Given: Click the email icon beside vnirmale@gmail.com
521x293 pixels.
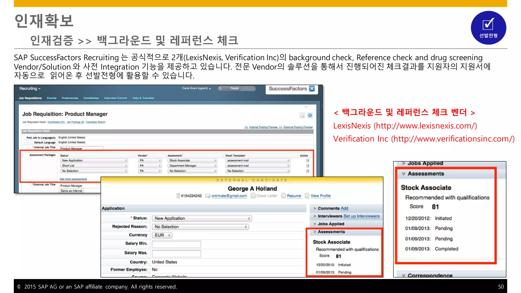Looking at the screenshot, I should tap(208, 196).
